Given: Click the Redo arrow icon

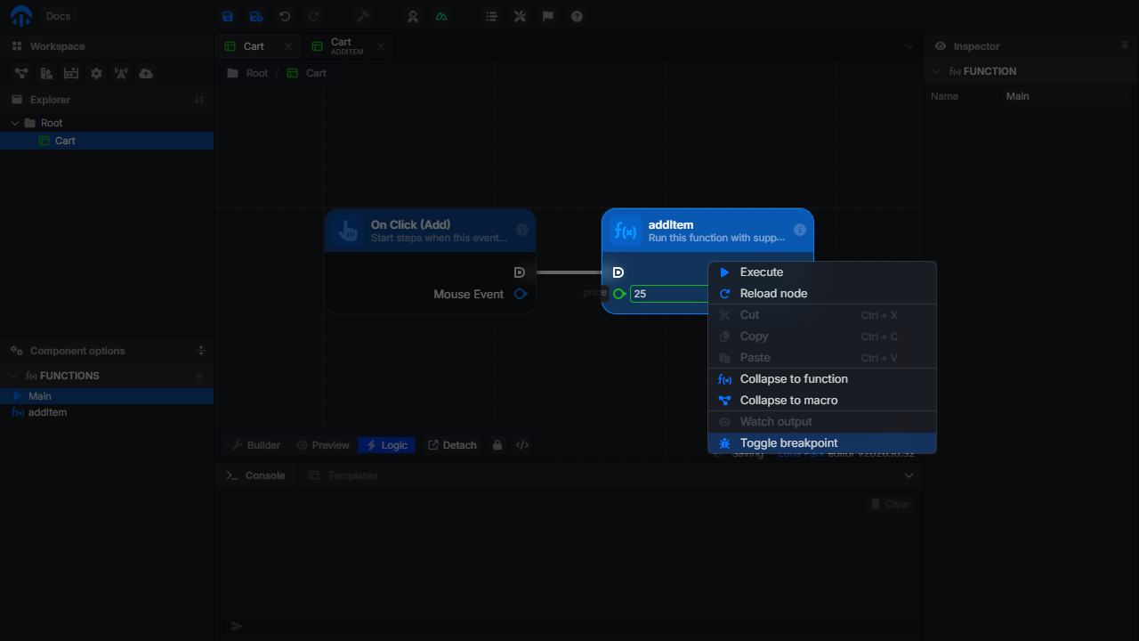Looking at the screenshot, I should tap(313, 16).
